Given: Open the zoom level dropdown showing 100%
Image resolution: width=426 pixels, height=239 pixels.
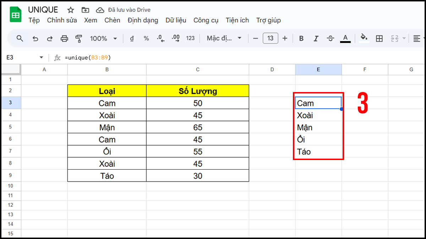Looking at the screenshot, I should pyautogui.click(x=103, y=38).
